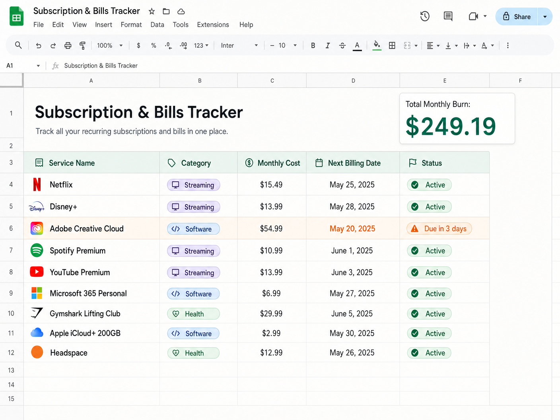
Task: Click the YouTube Premium logo icon
Action: click(x=37, y=272)
